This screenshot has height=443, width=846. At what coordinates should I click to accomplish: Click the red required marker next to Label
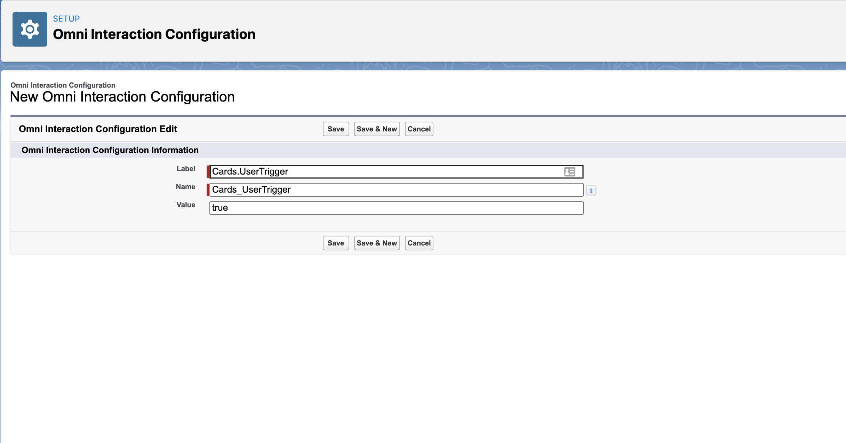click(x=208, y=171)
